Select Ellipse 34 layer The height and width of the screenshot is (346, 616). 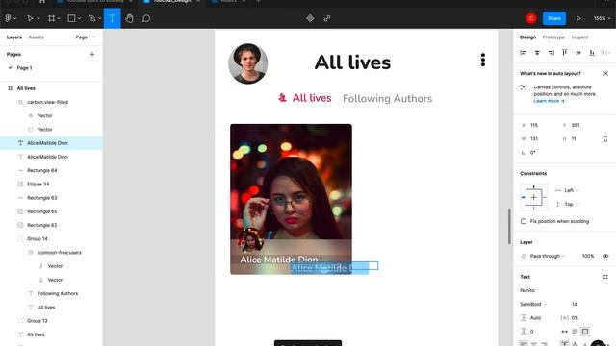38,185
